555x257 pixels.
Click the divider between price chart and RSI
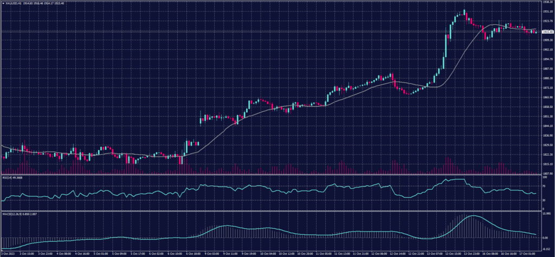point(271,174)
